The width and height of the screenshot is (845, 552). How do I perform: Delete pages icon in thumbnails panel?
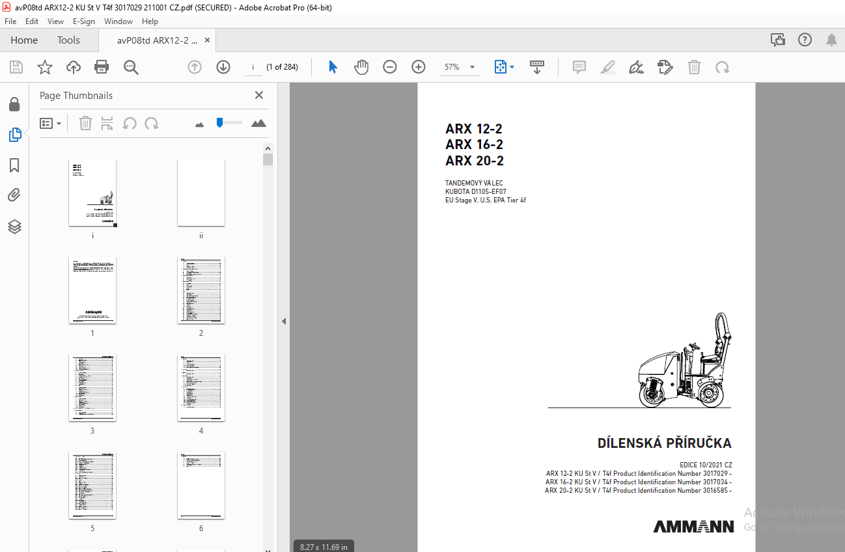click(85, 123)
